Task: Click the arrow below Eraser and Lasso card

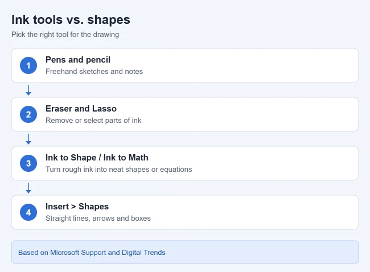Action: [28, 139]
